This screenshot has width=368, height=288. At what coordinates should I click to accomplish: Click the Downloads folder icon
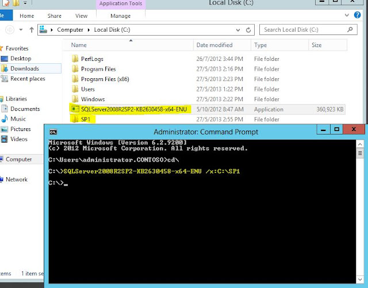[4, 68]
